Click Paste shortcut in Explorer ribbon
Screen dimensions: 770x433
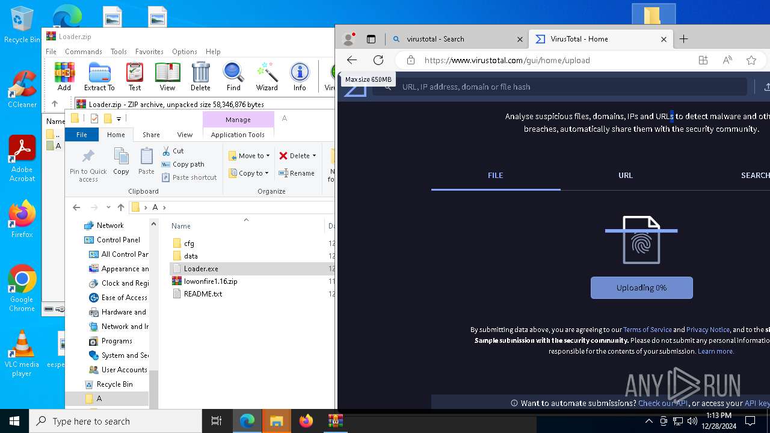click(189, 177)
